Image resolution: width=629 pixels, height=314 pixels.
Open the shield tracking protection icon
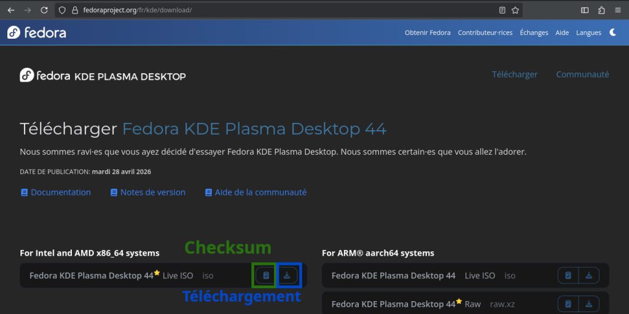pos(62,10)
